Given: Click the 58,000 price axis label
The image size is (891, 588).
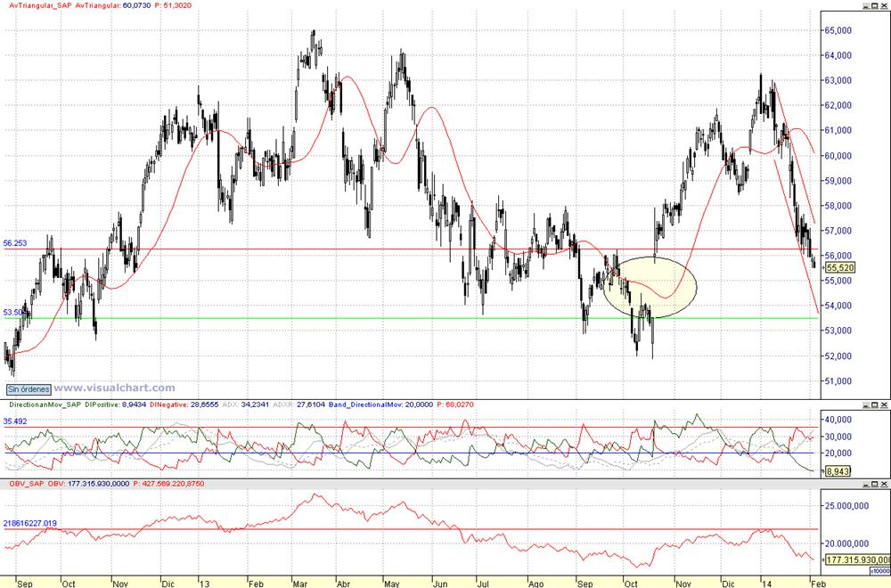Looking at the screenshot, I should click(x=838, y=206).
